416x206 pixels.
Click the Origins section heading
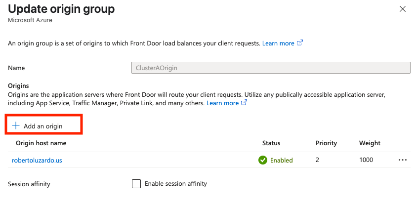pos(18,85)
